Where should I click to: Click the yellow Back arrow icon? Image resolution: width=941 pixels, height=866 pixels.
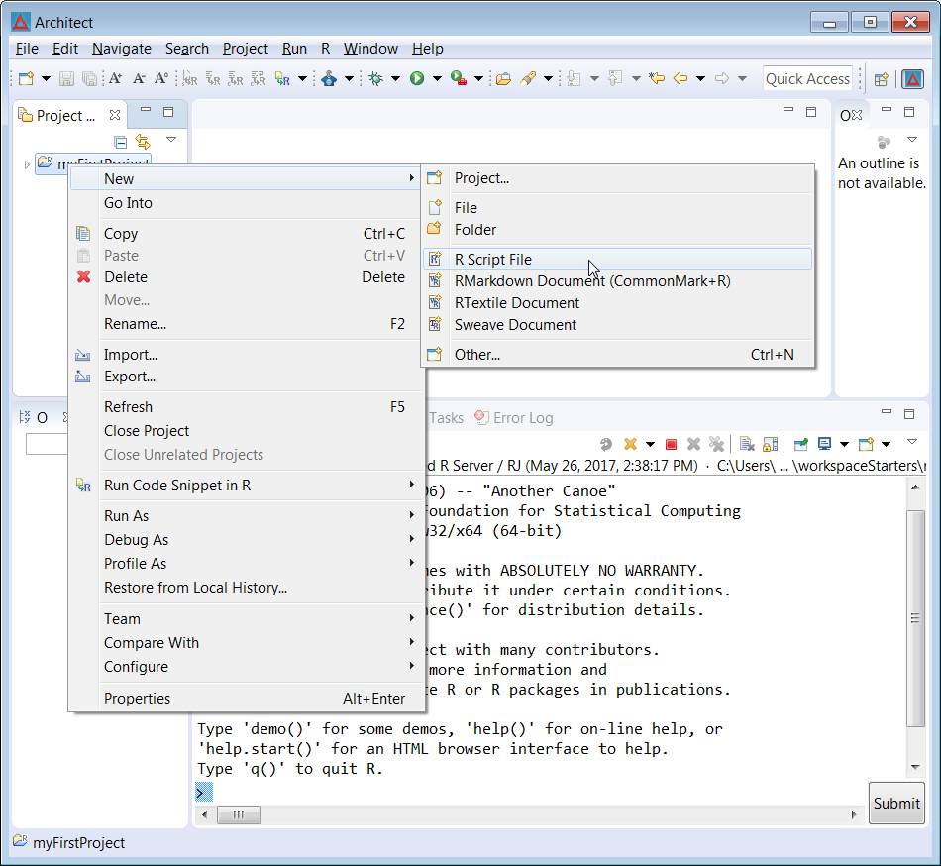point(680,78)
